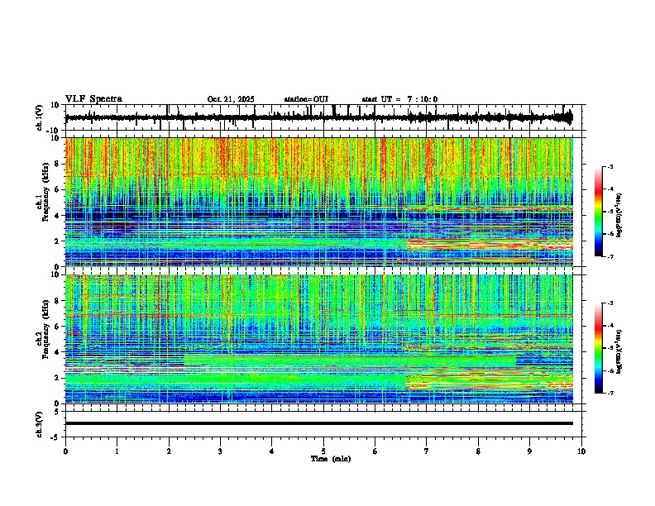
Task: Click the time axis tick label "5"
Action: coord(323,451)
